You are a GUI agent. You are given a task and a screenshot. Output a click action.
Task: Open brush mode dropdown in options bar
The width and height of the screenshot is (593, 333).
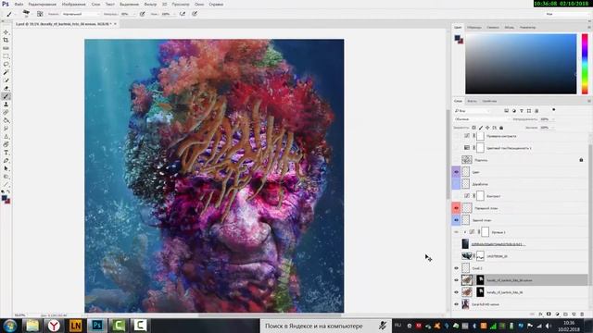point(81,14)
